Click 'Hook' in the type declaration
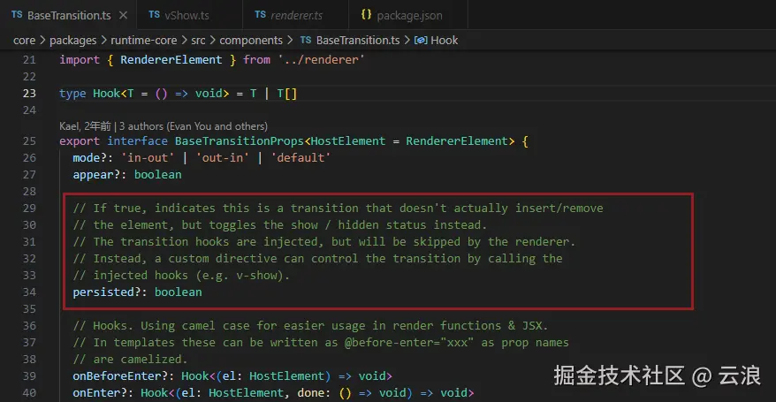The image size is (776, 402). click(x=106, y=94)
